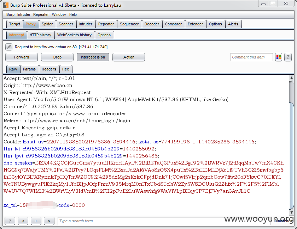Go to next search match arrow
The width and height of the screenshot is (297, 229).
click(x=49, y=221)
